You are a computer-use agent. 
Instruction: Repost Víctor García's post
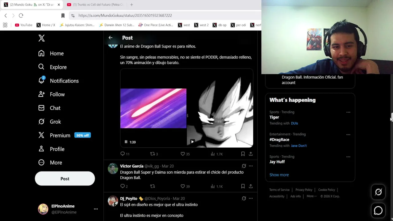click(x=152, y=186)
